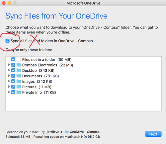Toggle the Documents folder checkbox
The height and width of the screenshot is (144, 166).
point(13,76)
